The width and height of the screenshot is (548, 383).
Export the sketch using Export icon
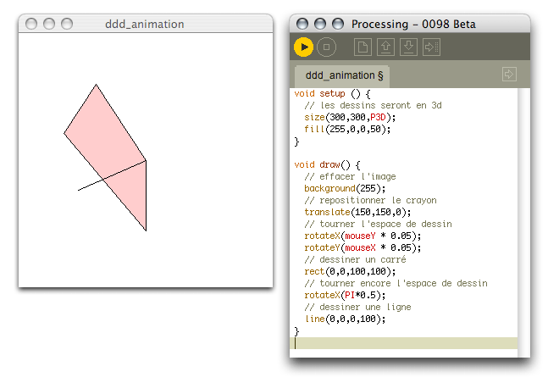coord(431,47)
